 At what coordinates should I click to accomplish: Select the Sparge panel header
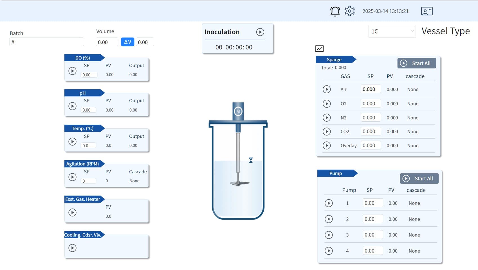334,60
